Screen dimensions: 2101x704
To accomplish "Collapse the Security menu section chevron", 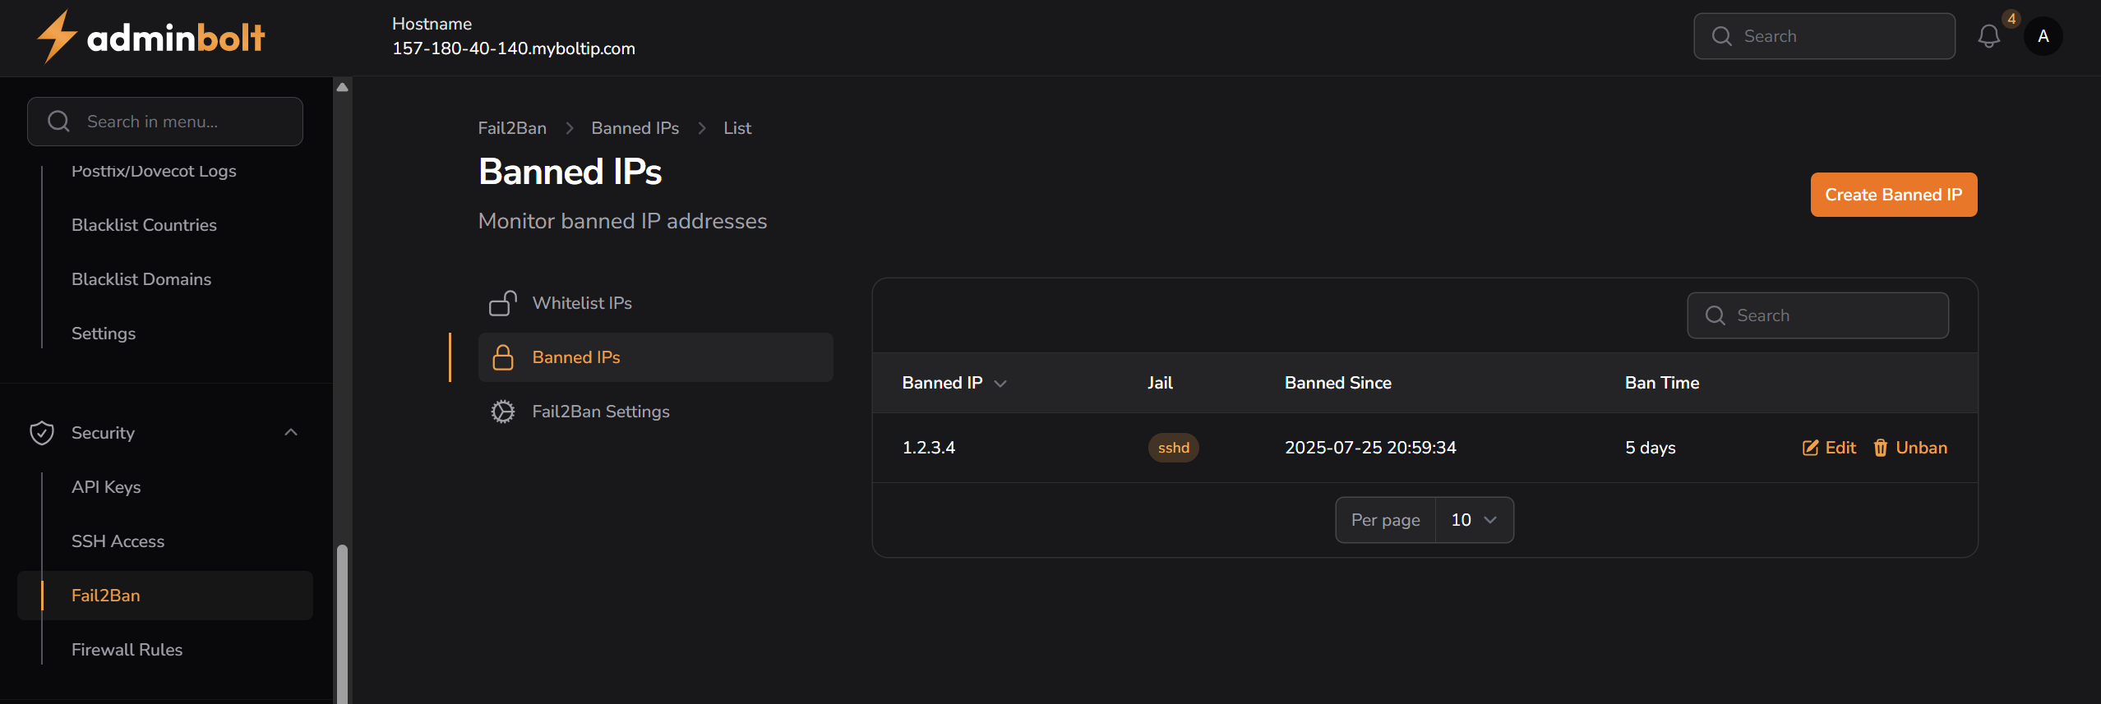I will point(291,433).
